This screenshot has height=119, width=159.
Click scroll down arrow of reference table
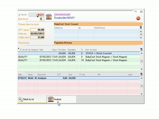tap(141, 38)
